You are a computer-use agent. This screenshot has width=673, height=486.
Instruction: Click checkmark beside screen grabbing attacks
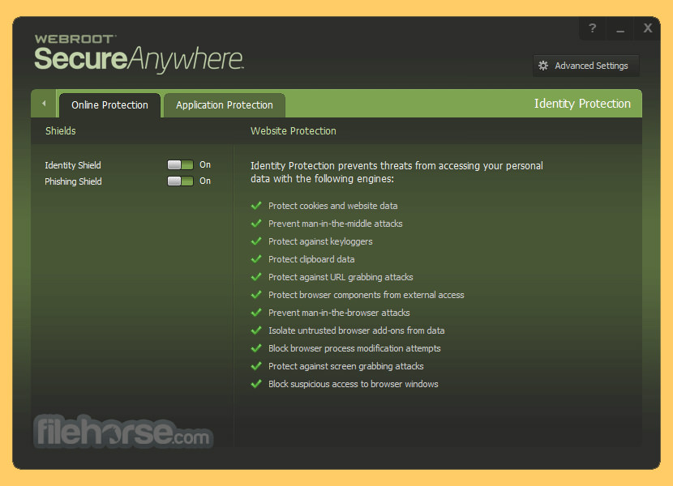pyautogui.click(x=256, y=366)
